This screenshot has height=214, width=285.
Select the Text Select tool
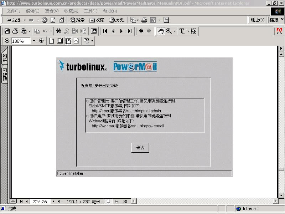coord(182,31)
